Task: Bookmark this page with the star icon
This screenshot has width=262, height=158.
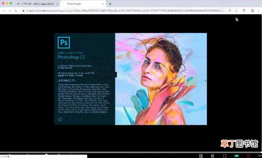Action: click(x=236, y=11)
